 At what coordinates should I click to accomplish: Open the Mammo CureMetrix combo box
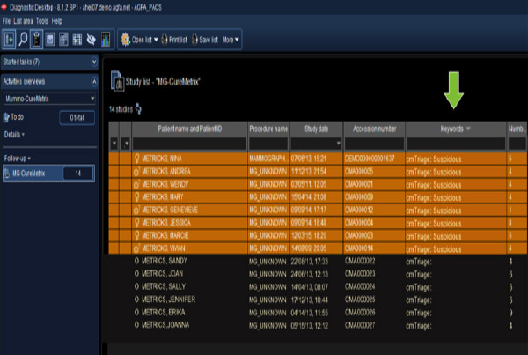tap(49, 99)
